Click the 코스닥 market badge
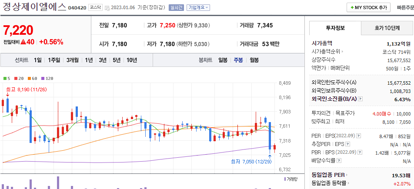Viewport: 414px width, 189px height. [95, 8]
